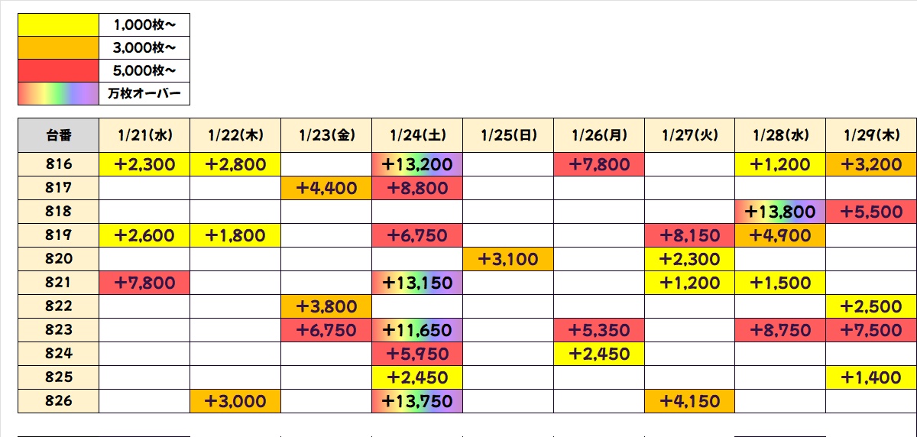Select the +11,650 rainbow cell
This screenshot has height=437, width=917.
[x=417, y=330]
